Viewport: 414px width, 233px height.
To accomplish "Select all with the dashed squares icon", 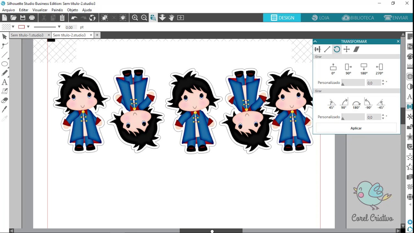I will (x=104, y=18).
